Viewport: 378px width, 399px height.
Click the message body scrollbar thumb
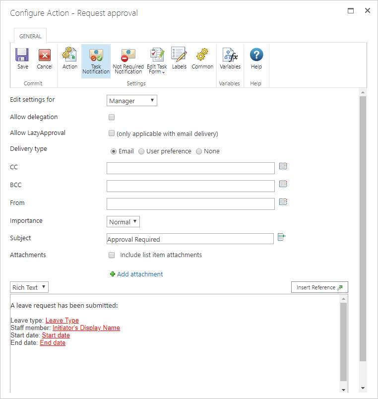(x=343, y=342)
